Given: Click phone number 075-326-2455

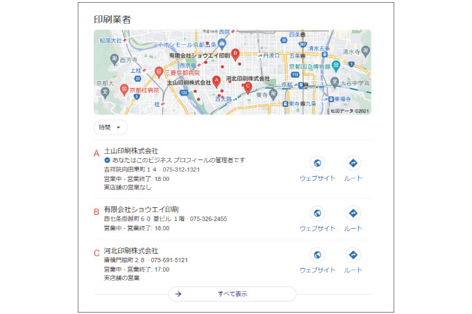Looking at the screenshot, I should click(x=208, y=219).
